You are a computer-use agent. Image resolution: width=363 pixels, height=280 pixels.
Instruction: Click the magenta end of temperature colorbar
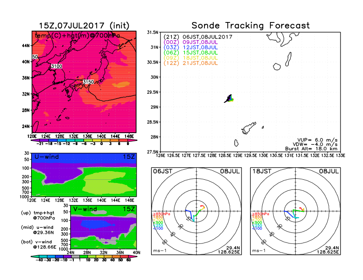132,140
